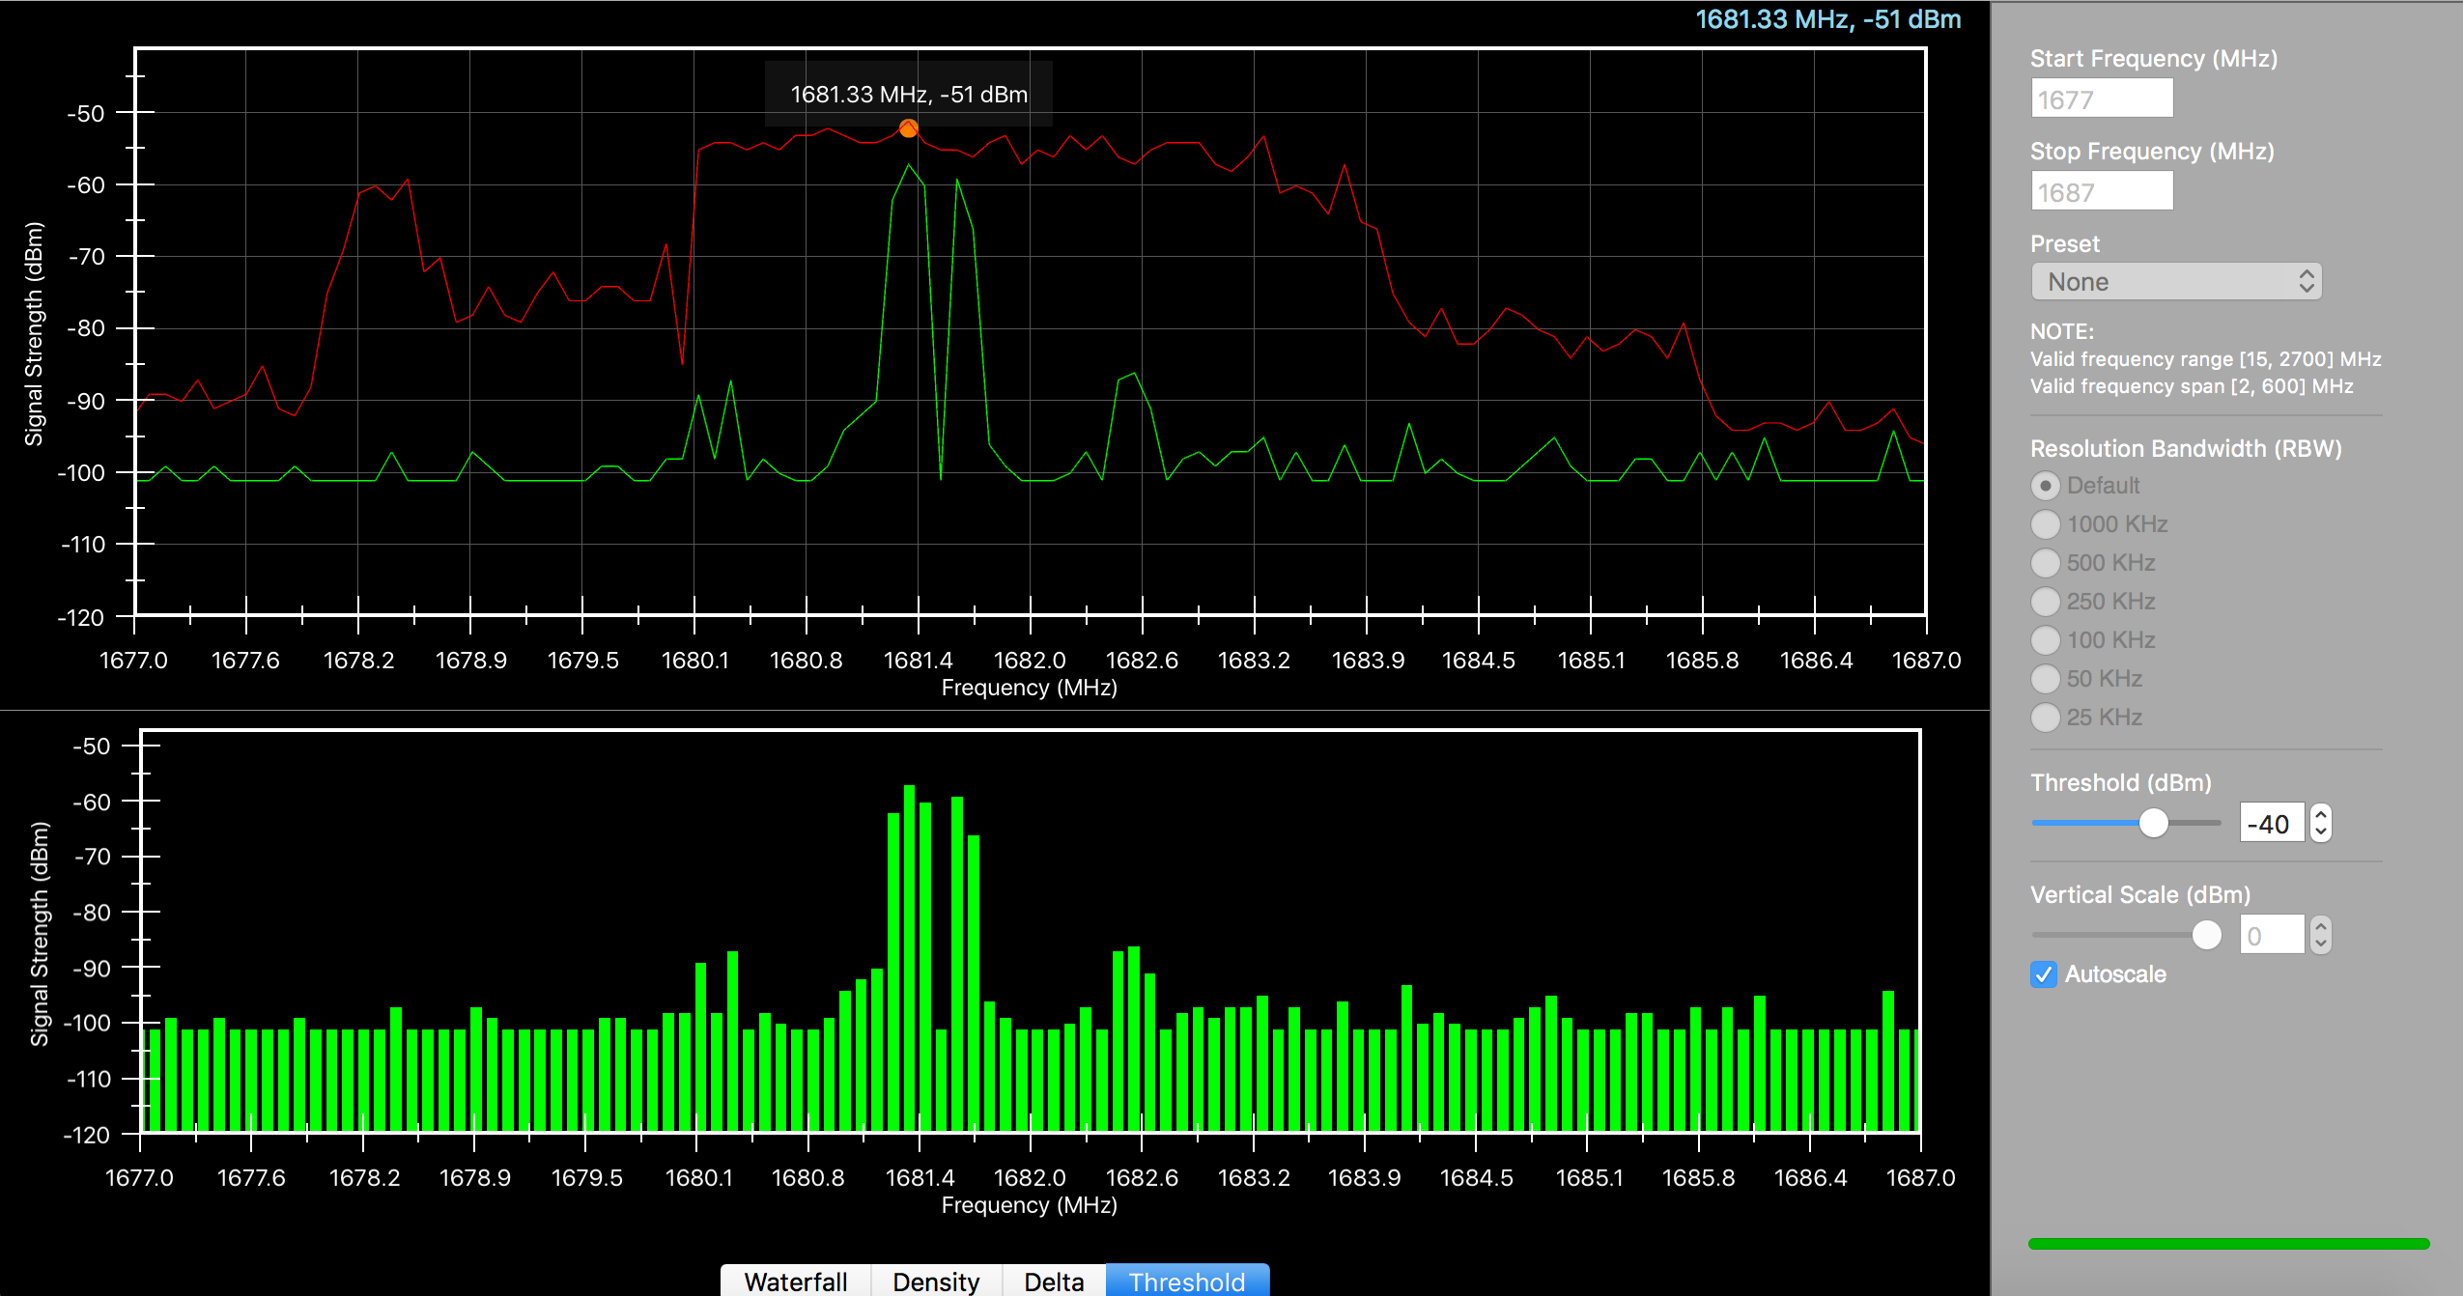Click the Stop Frequency input field
The image size is (2463, 1296).
coord(2102,191)
